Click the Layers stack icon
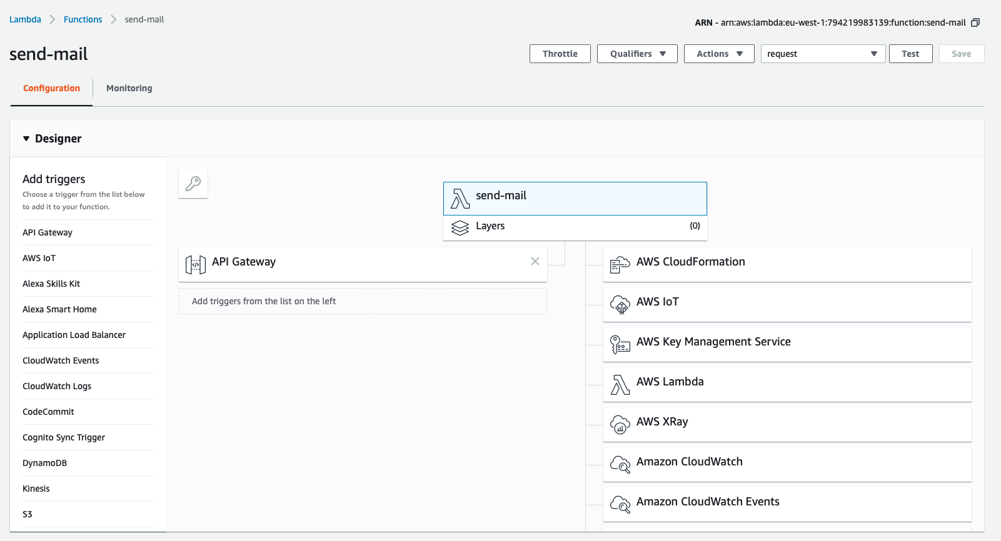Viewport: 1001px width, 541px height. (460, 228)
